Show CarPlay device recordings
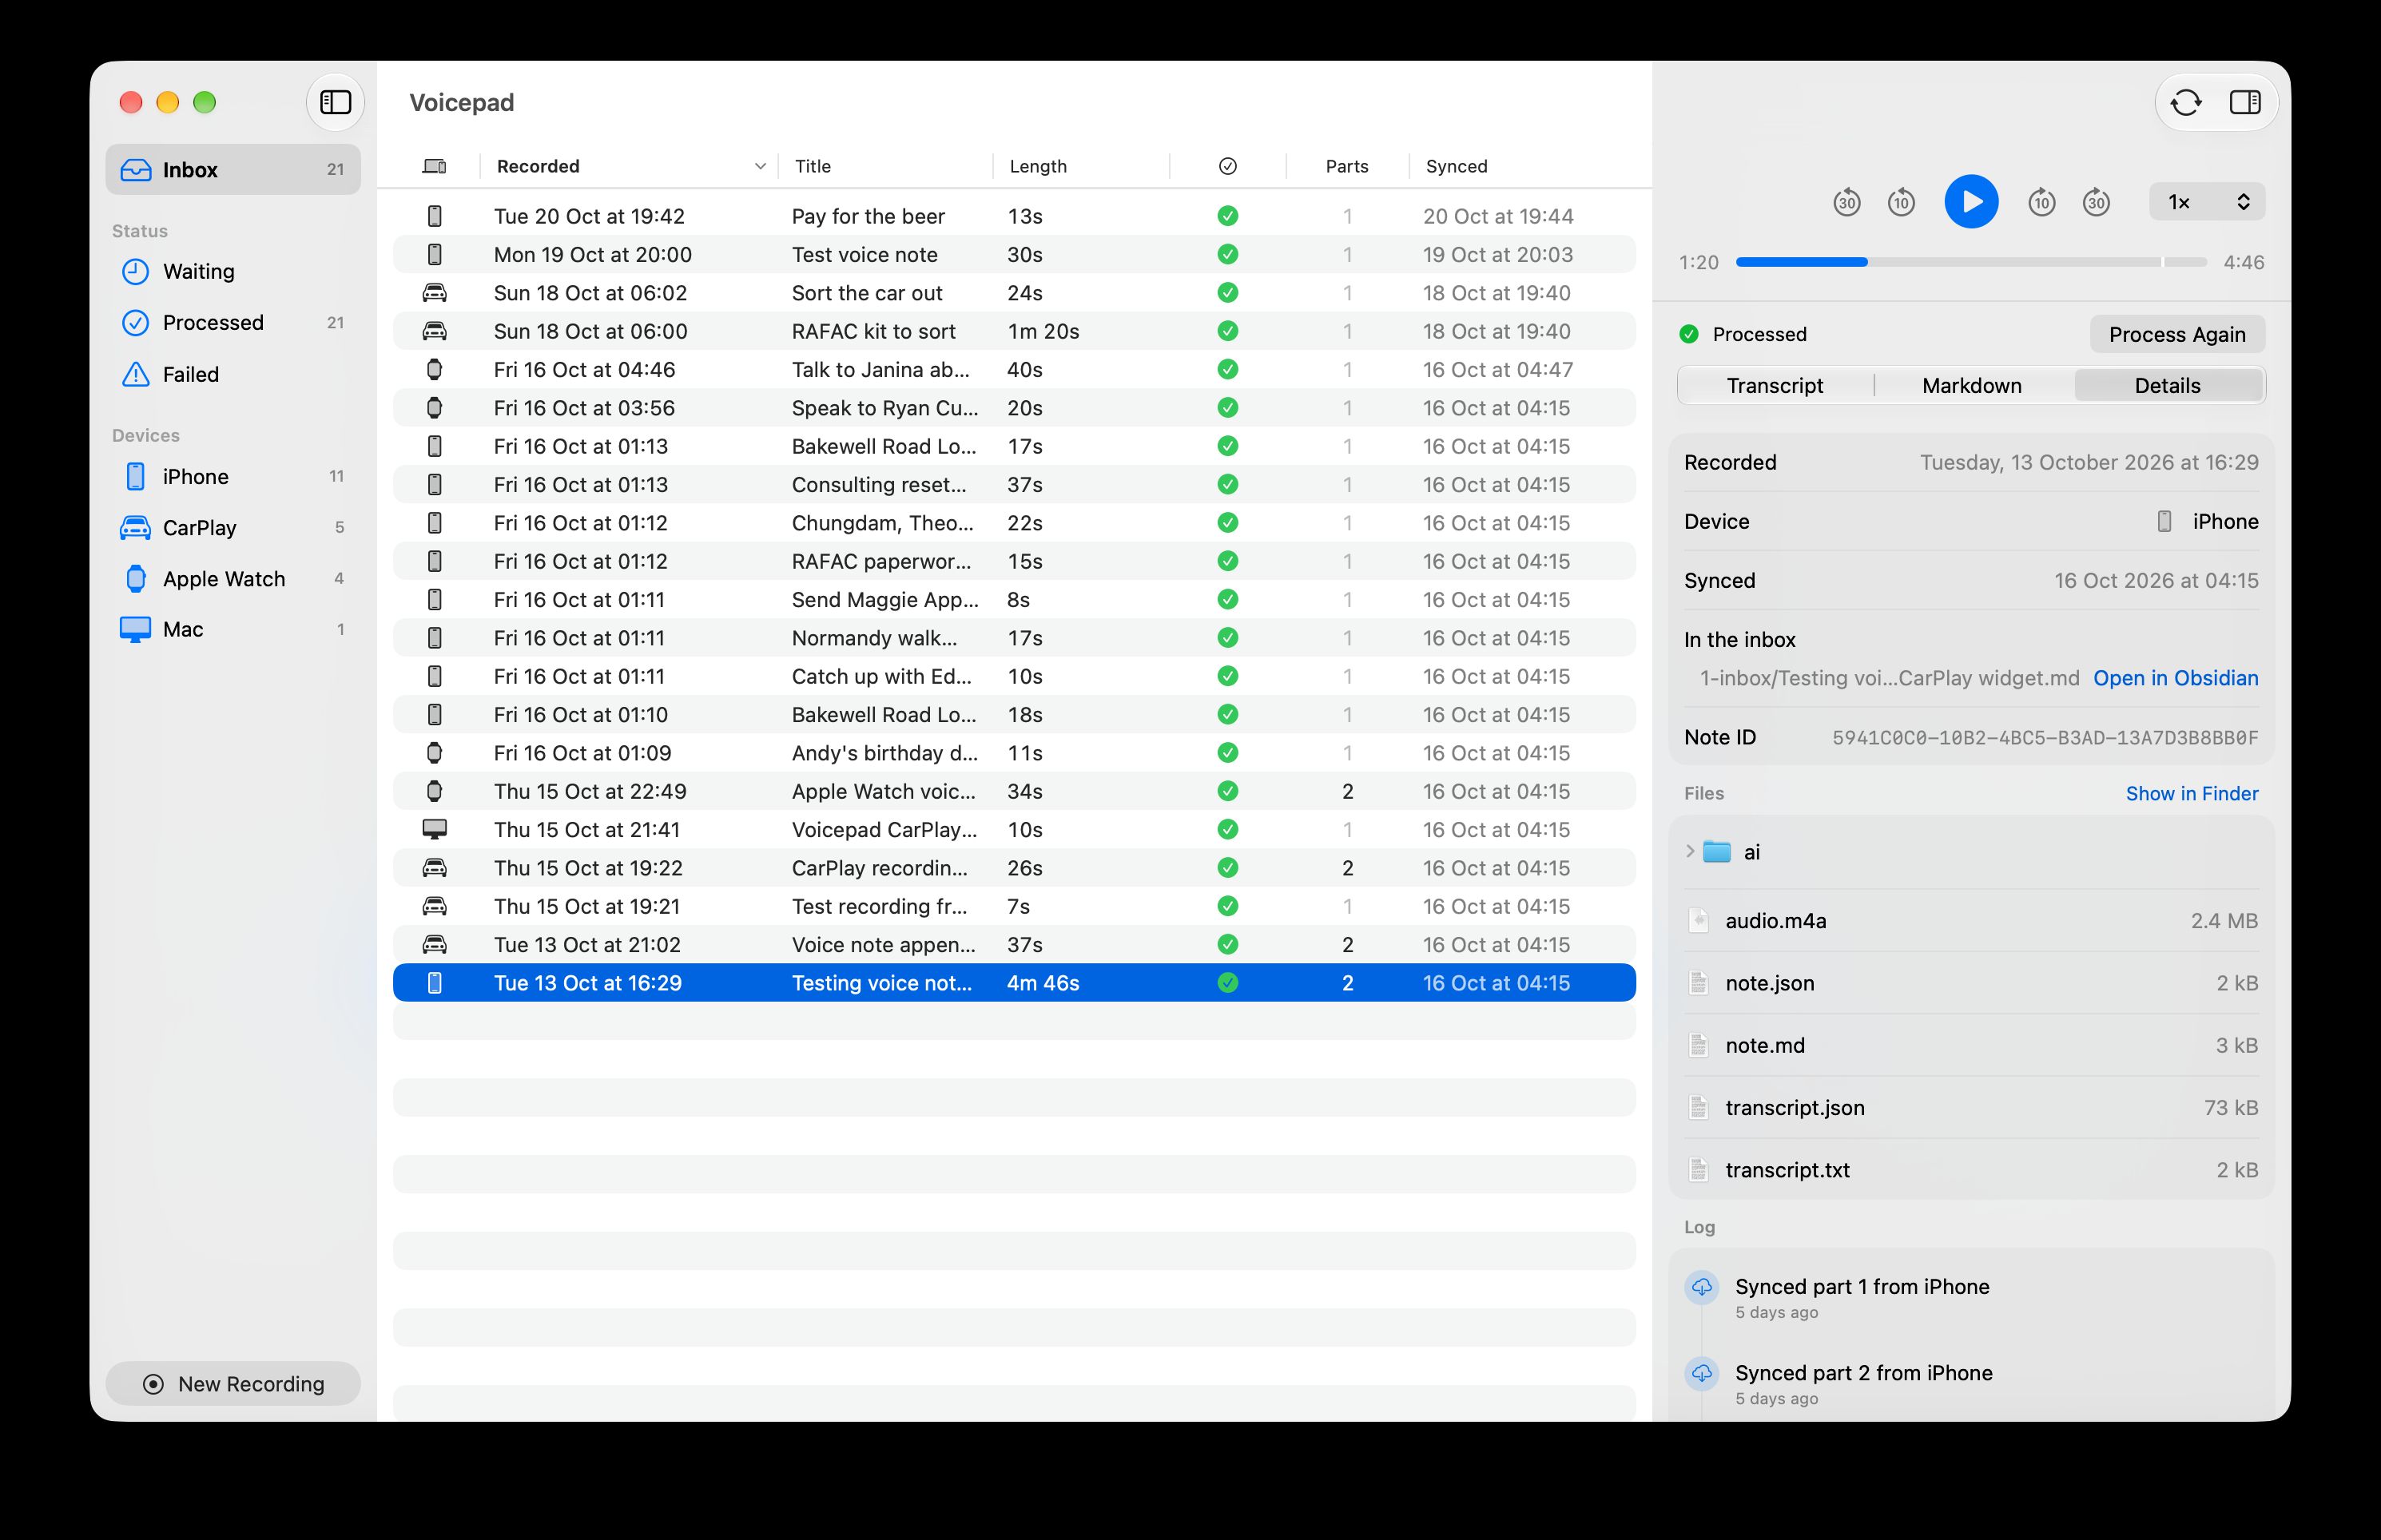2381x1540 pixels. (x=233, y=528)
